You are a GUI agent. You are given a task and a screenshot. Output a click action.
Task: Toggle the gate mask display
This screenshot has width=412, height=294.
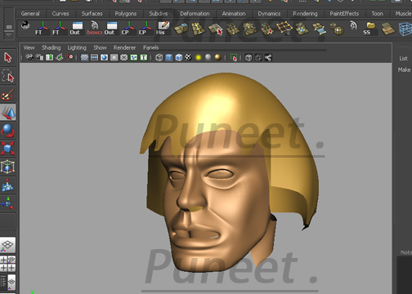pyautogui.click(x=114, y=57)
